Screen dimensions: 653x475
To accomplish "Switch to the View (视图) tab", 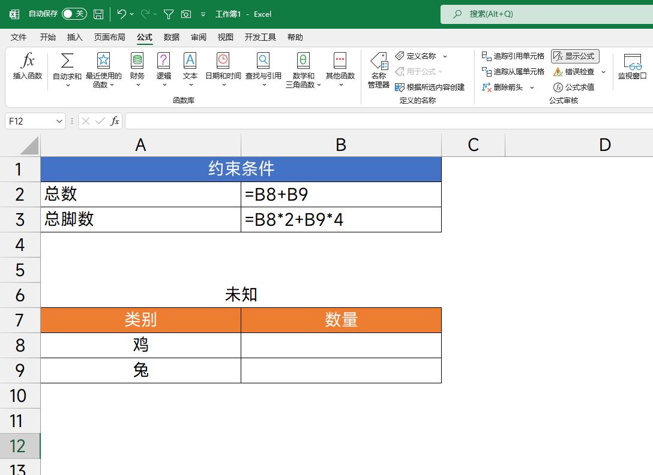I will (225, 37).
